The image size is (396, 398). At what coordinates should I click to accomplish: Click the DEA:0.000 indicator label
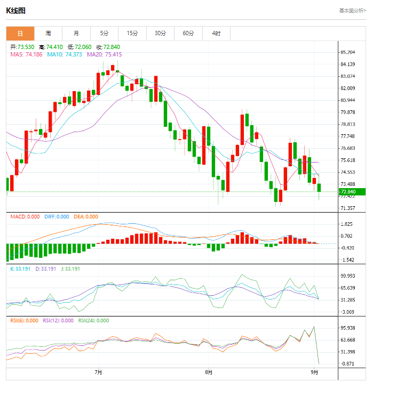click(86, 217)
